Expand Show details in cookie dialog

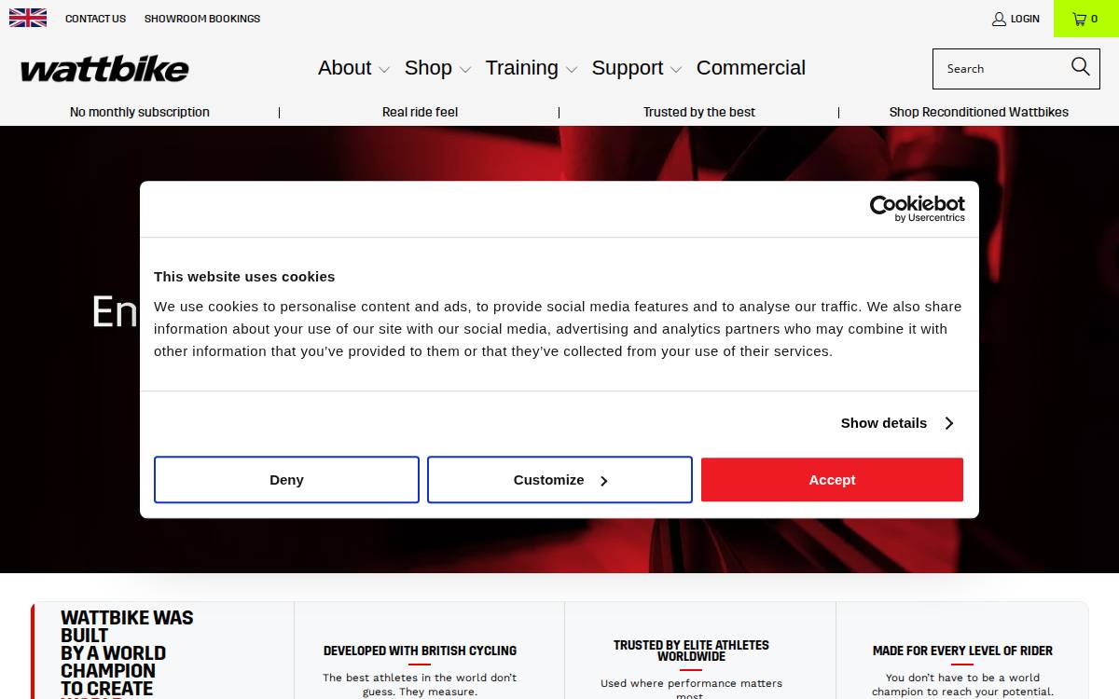897,423
